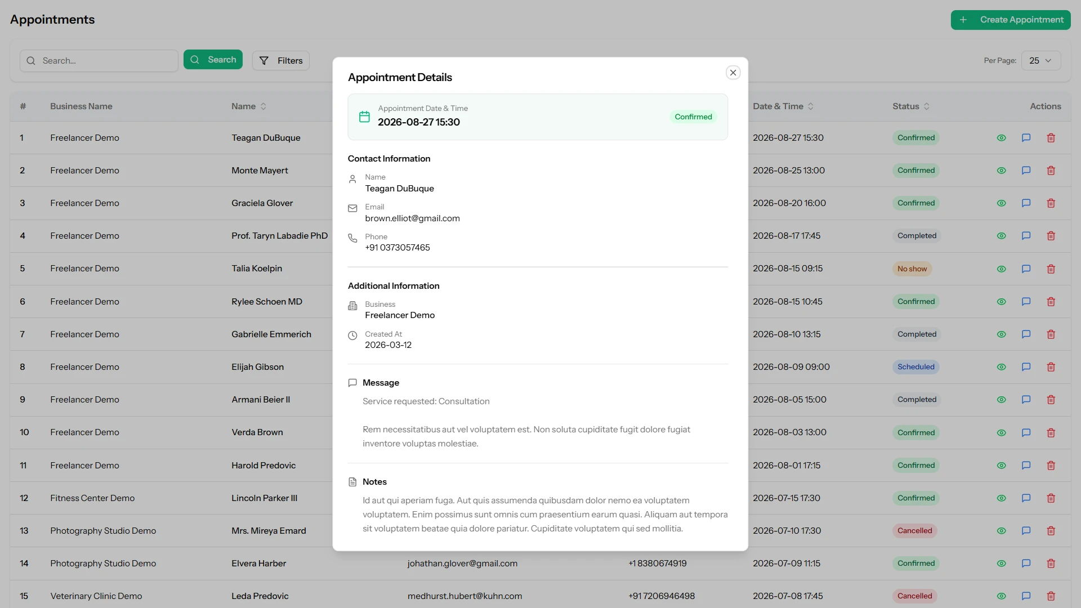1081x608 pixels.
Task: Click the phone number +91 0373057465
Action: coord(397,248)
